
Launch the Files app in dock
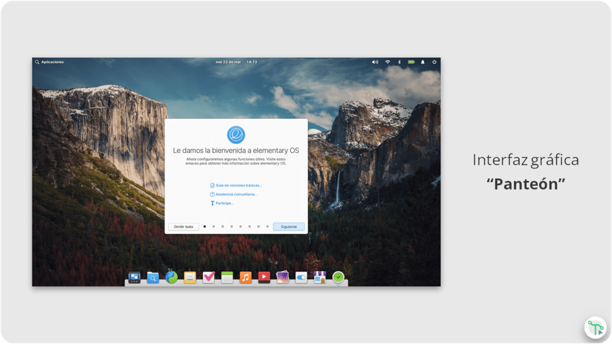tap(153, 278)
